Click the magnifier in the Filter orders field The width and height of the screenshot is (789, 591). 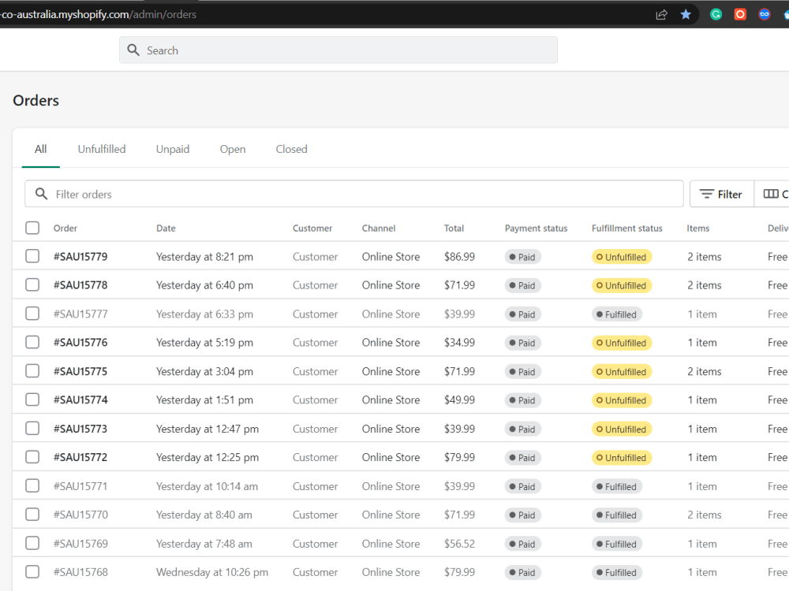click(x=41, y=194)
